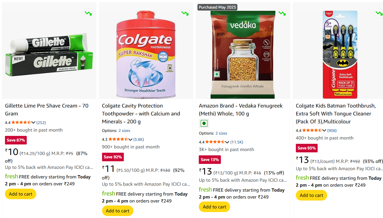Click star rating of Colgate Toothpowder
383x218 pixels.
118,139
